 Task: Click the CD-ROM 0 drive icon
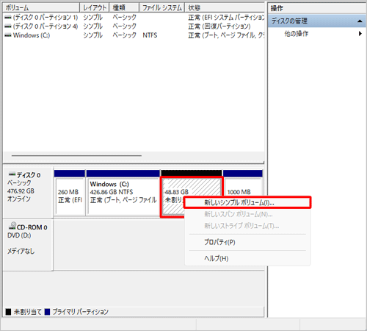(12, 226)
